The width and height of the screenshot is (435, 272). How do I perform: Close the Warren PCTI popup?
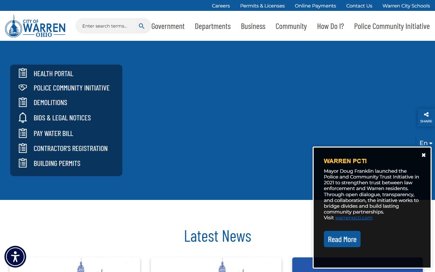click(x=423, y=155)
